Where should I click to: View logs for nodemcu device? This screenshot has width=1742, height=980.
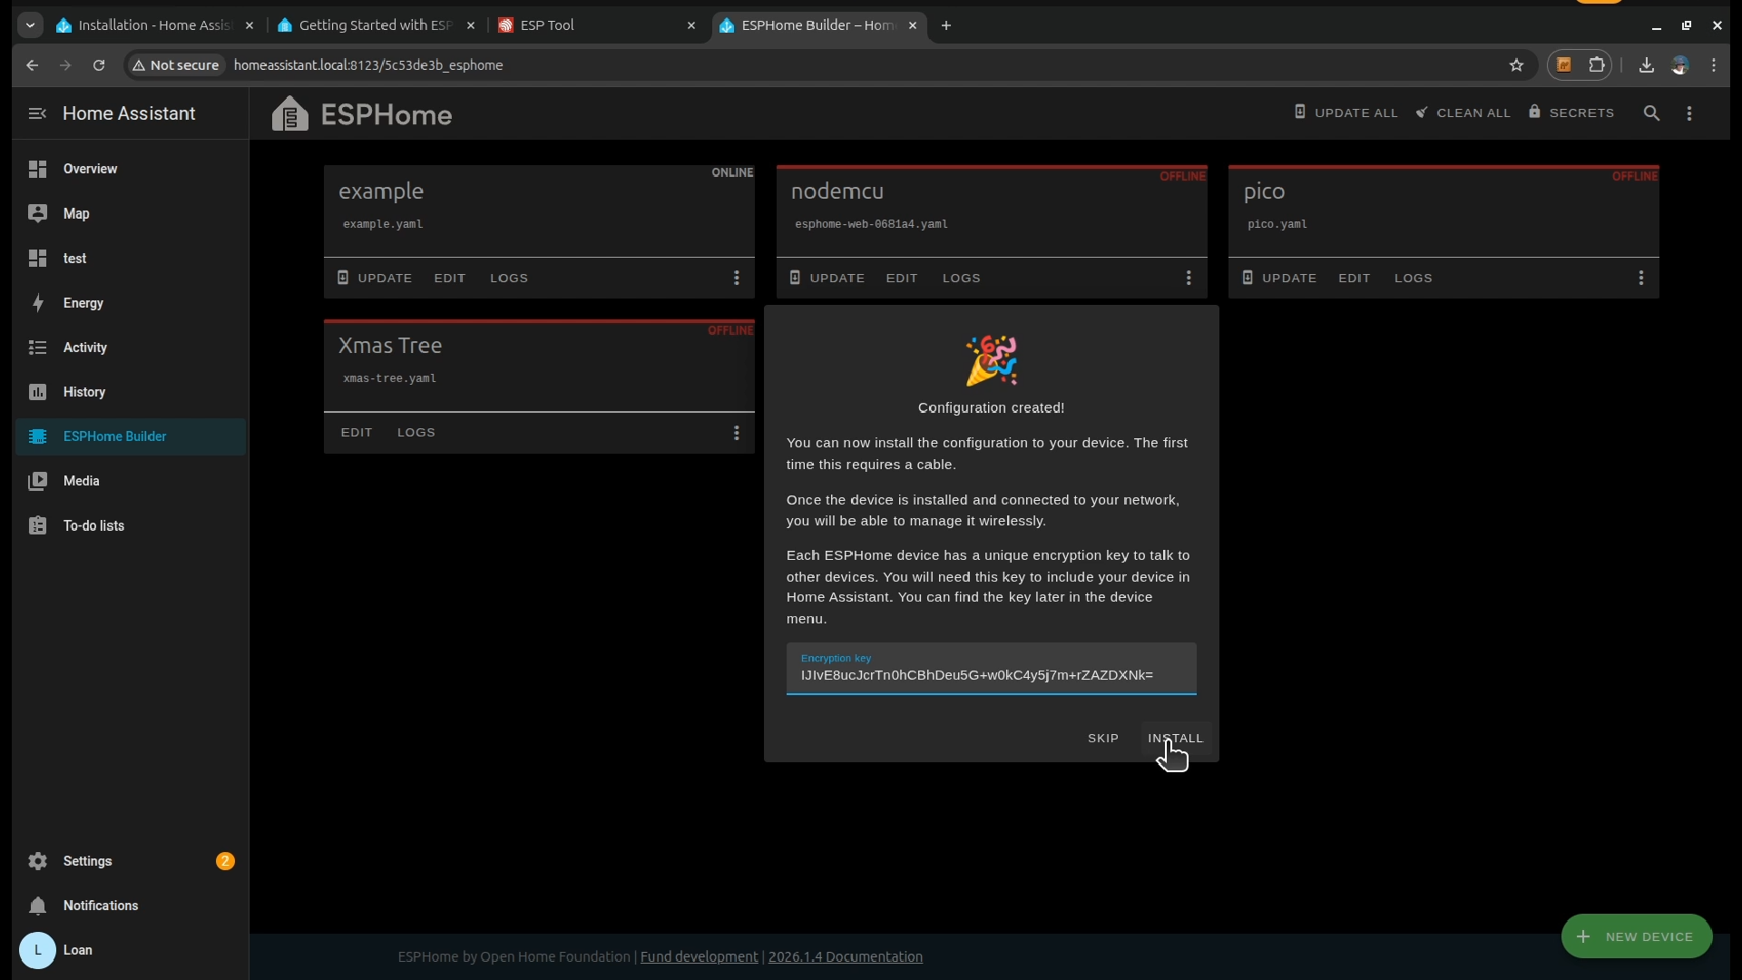(x=961, y=278)
